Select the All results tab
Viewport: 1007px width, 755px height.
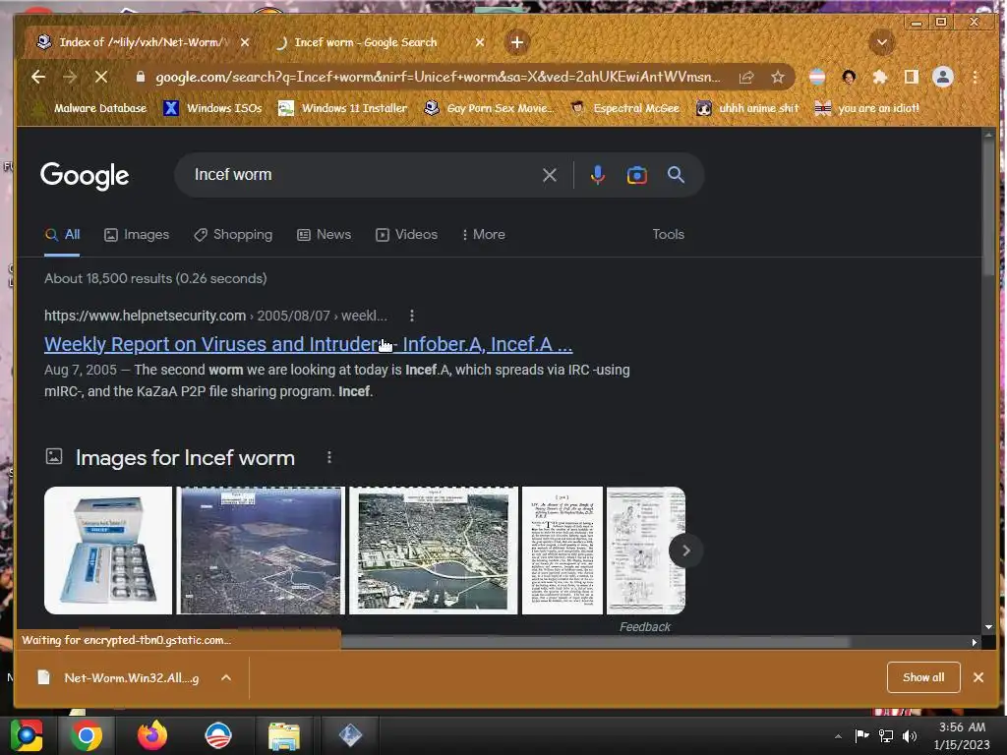pos(62,234)
